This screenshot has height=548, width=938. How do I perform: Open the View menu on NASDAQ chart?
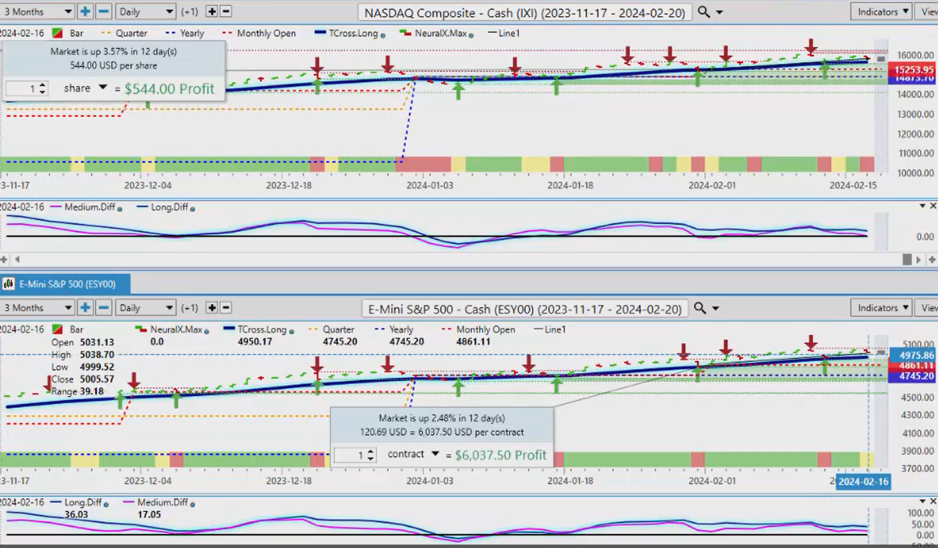point(928,11)
